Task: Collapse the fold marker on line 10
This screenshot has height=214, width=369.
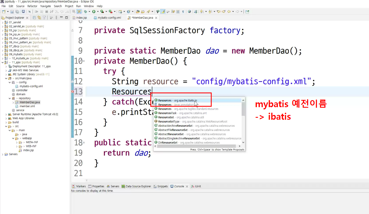Action: (x=84, y=61)
